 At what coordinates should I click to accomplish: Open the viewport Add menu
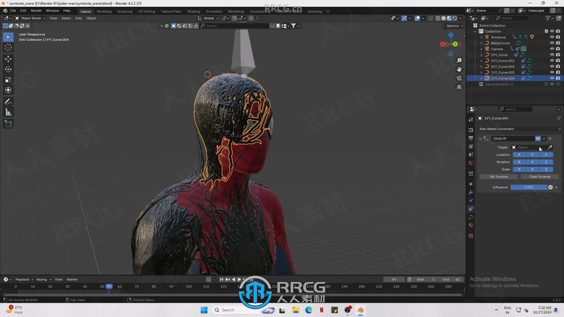[78, 18]
